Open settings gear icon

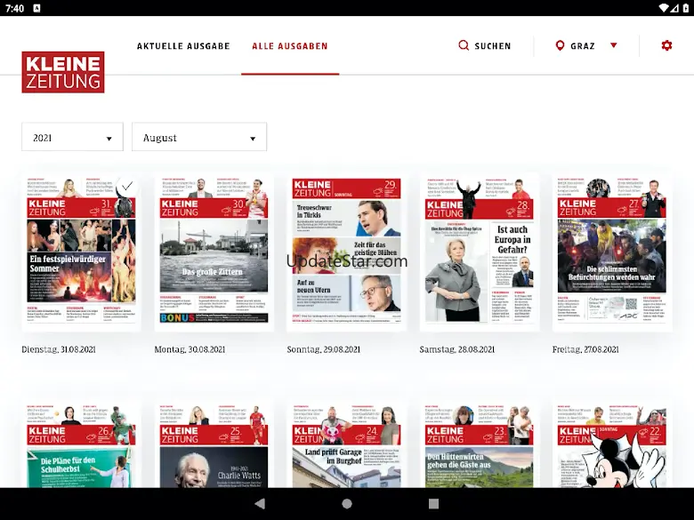coord(666,45)
